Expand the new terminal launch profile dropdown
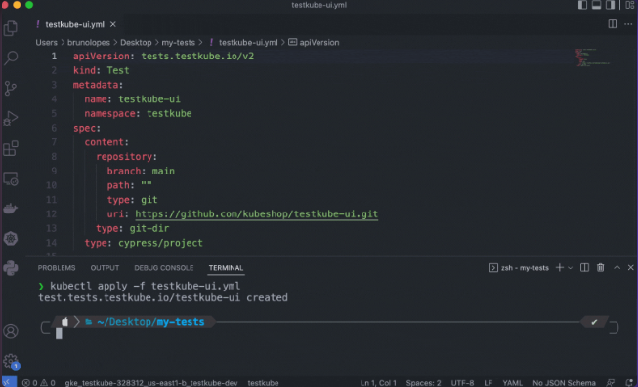638x387 pixels. [570, 268]
